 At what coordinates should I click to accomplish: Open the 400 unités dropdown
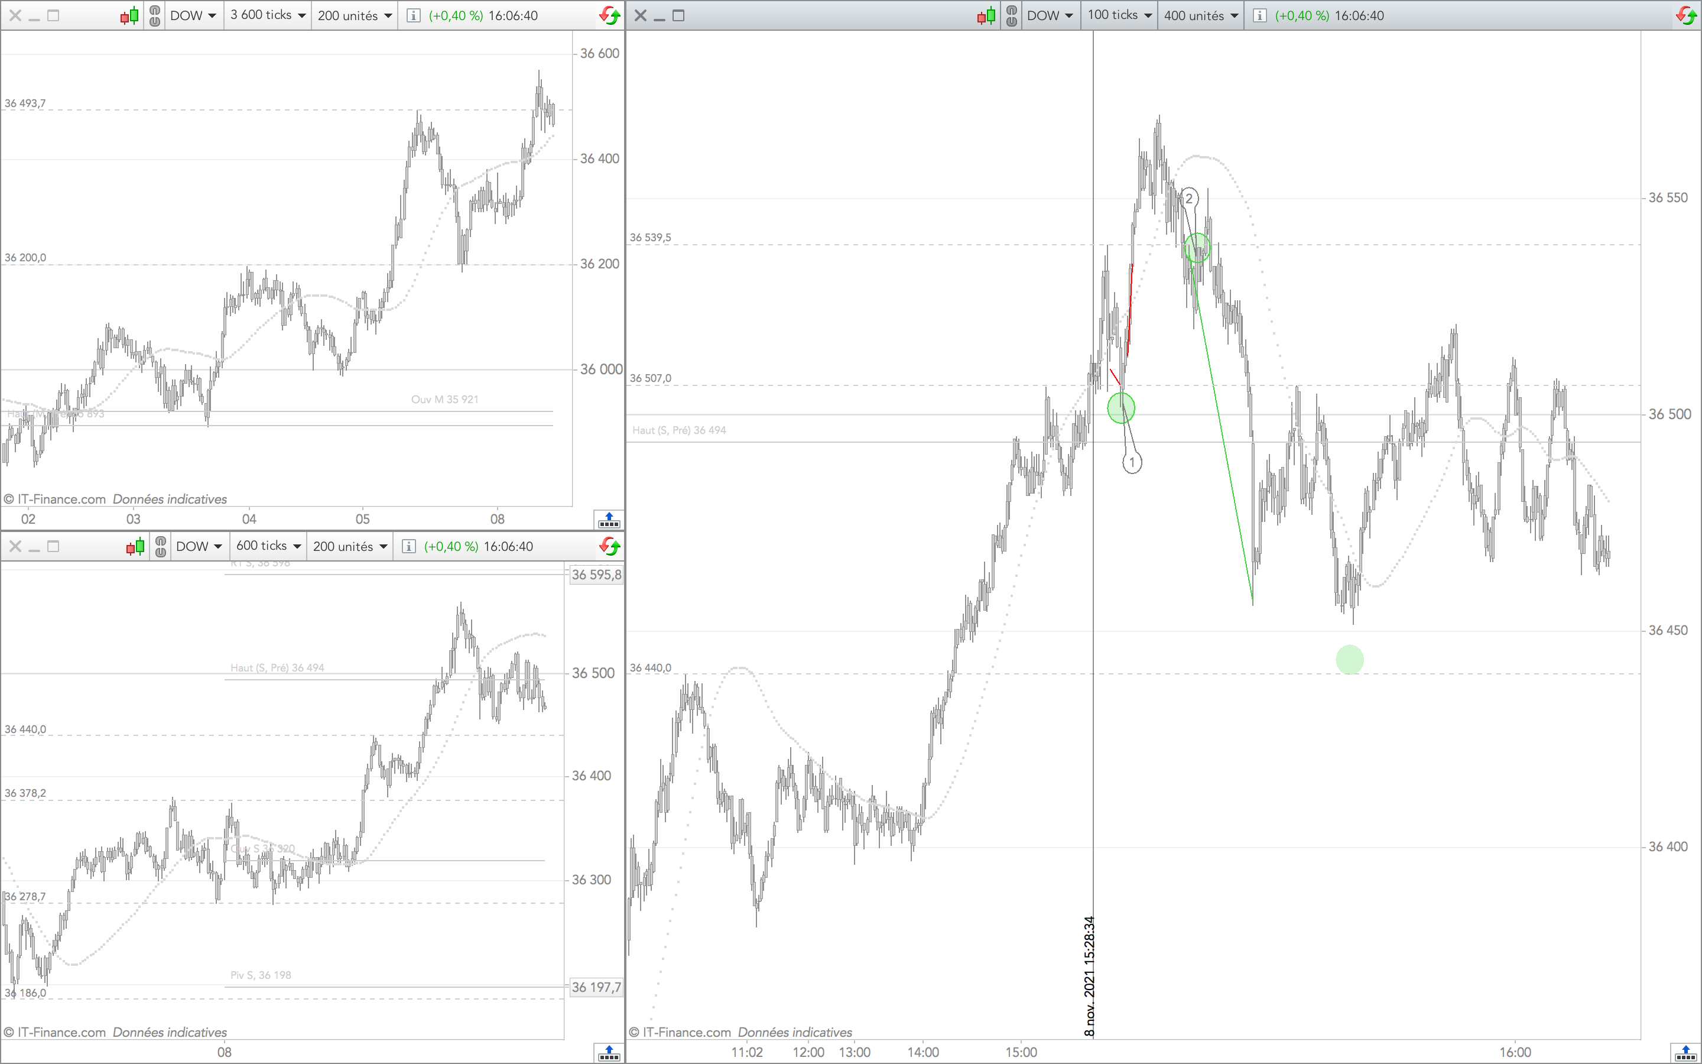1200,15
